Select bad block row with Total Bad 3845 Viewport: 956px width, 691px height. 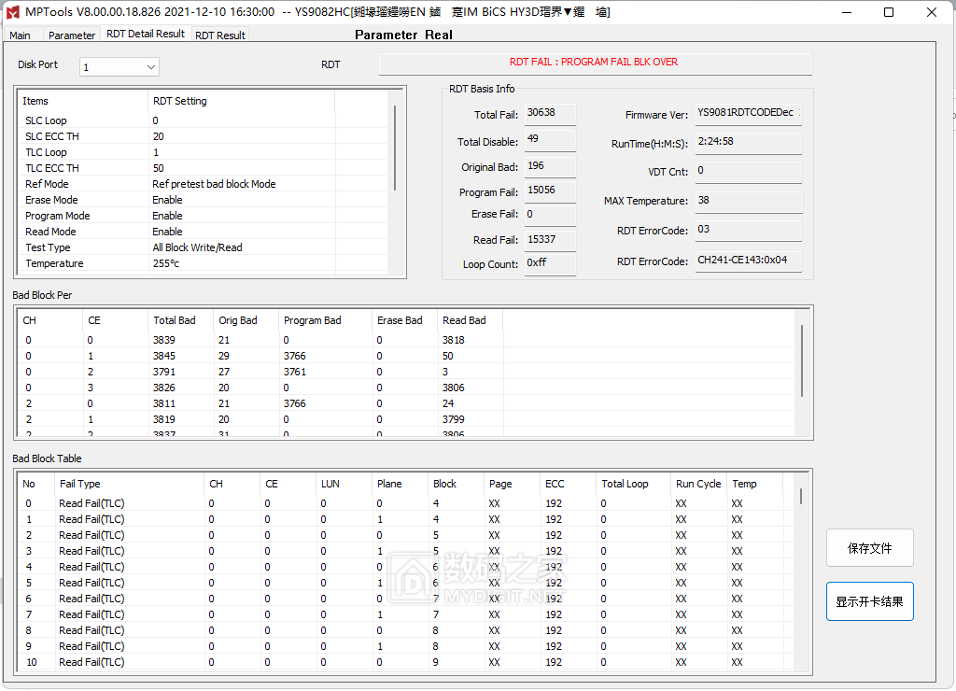[x=405, y=356]
